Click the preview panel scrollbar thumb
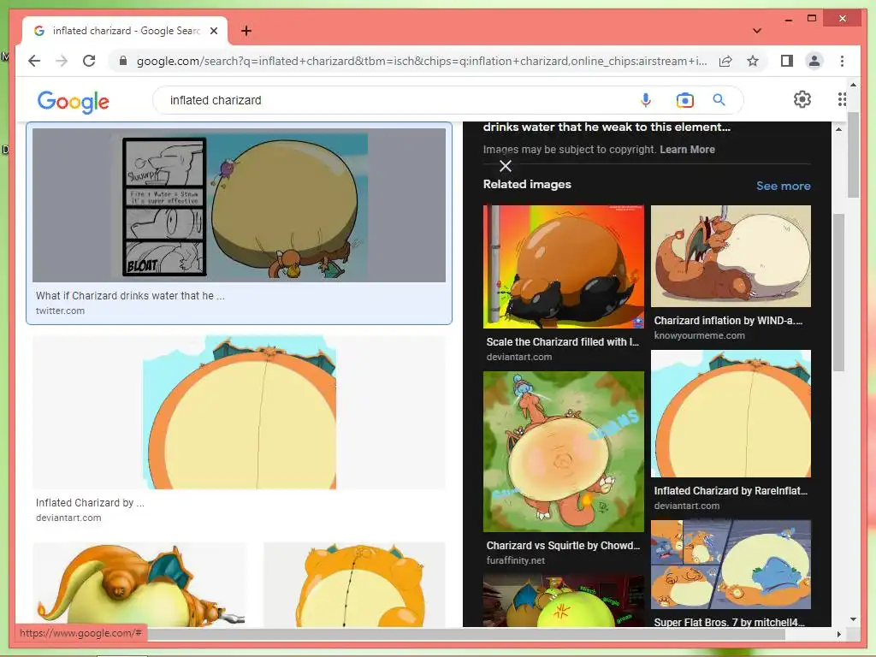Image resolution: width=876 pixels, height=657 pixels. [x=838, y=292]
